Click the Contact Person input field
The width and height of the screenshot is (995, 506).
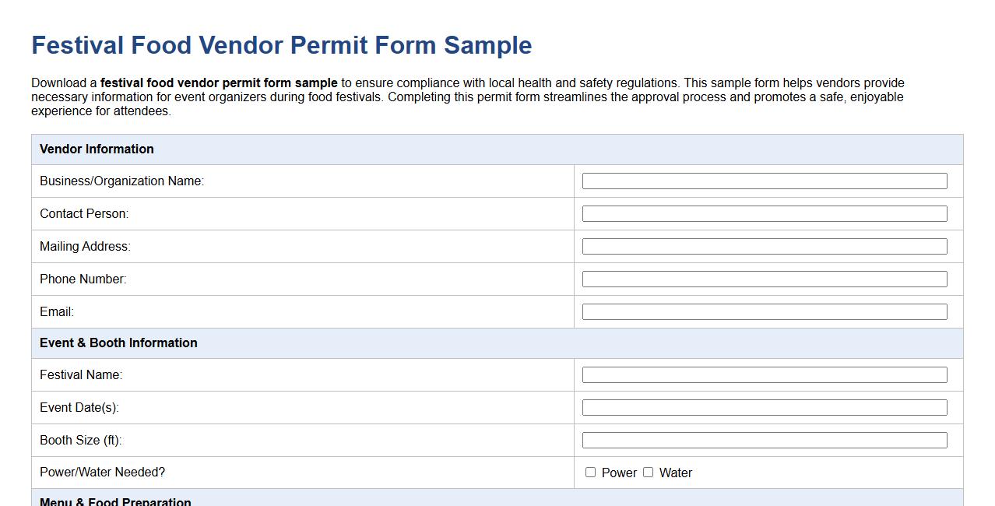[x=764, y=213]
